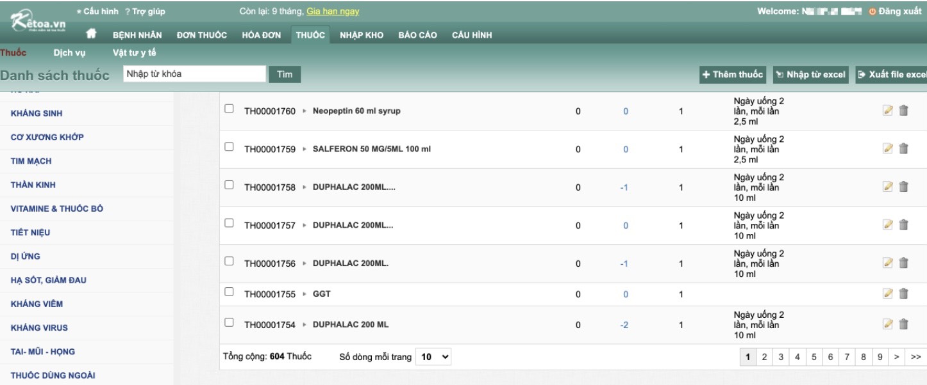This screenshot has width=927, height=385.
Task: Expand the arrow next to Neopeptin 60 ml syrup
Action: (x=305, y=111)
